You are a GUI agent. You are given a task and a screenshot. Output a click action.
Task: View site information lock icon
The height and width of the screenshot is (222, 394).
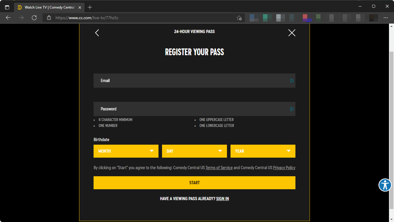coord(49,18)
